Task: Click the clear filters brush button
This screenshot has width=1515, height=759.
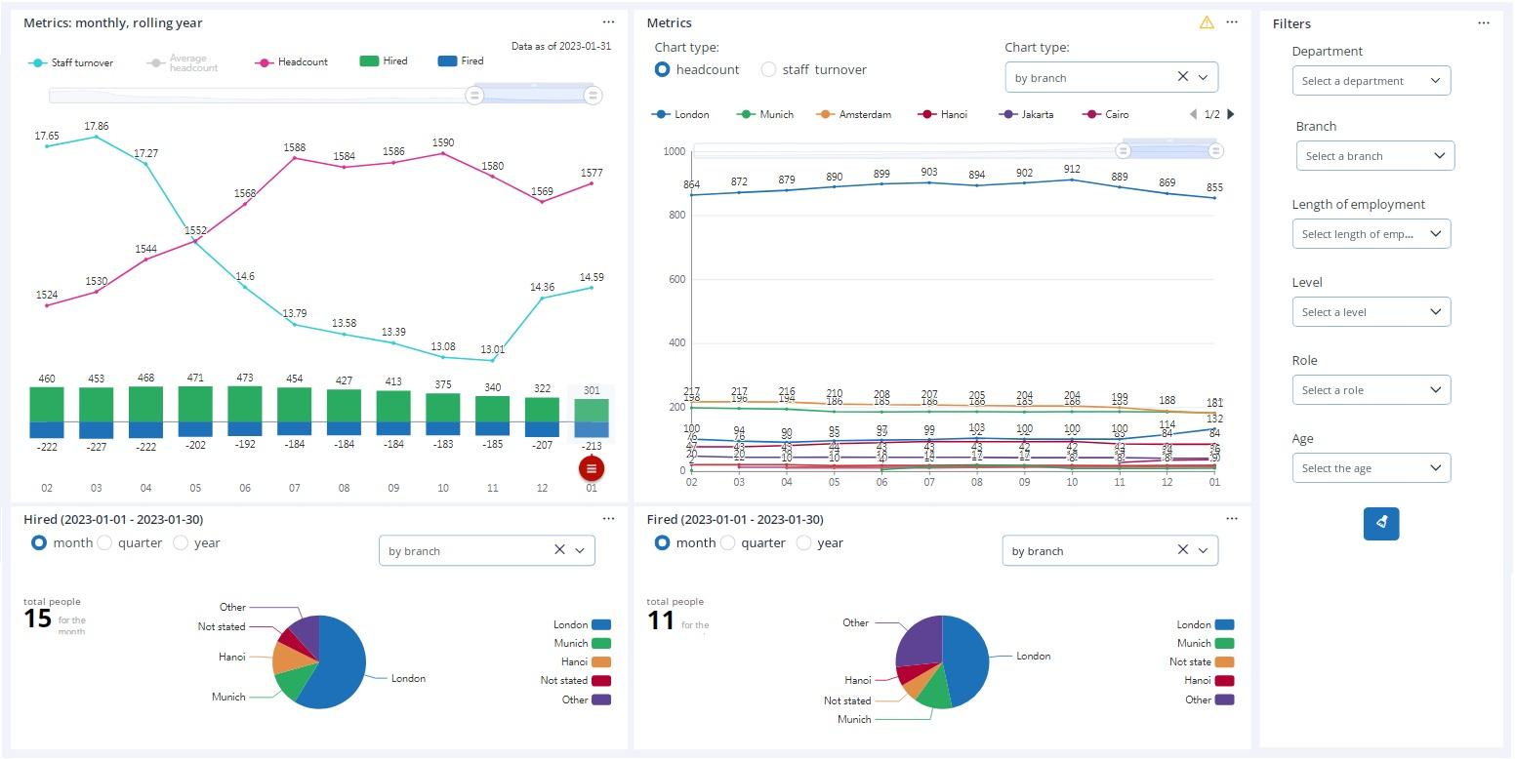Action: (1380, 523)
